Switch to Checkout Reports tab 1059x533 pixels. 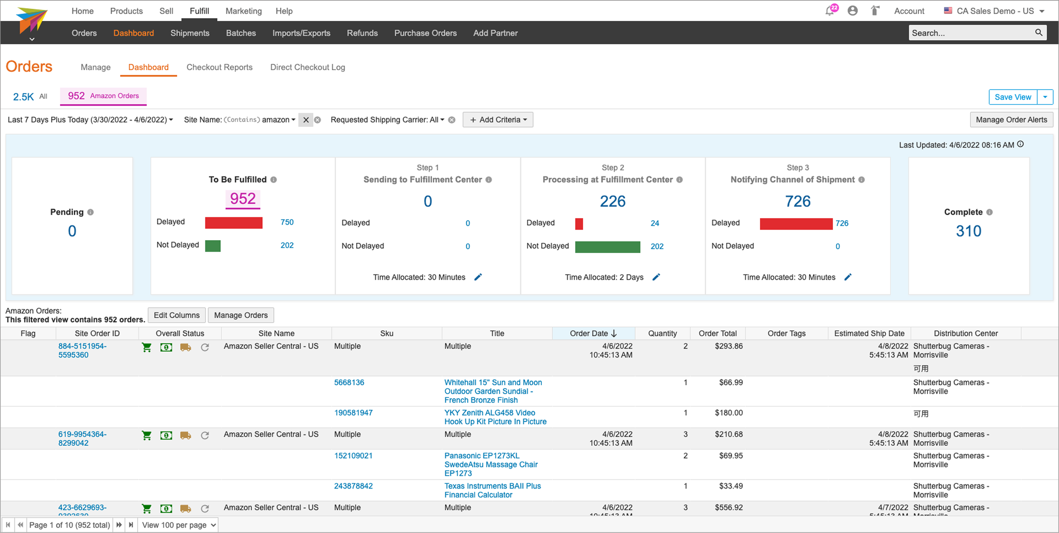tap(219, 67)
